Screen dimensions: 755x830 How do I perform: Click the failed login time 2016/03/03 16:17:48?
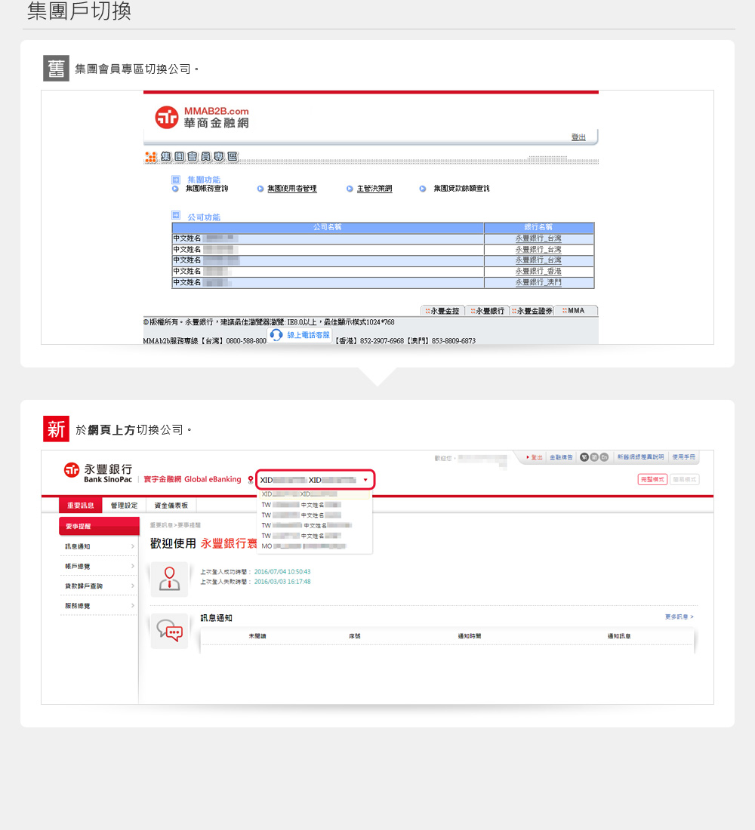point(282,582)
